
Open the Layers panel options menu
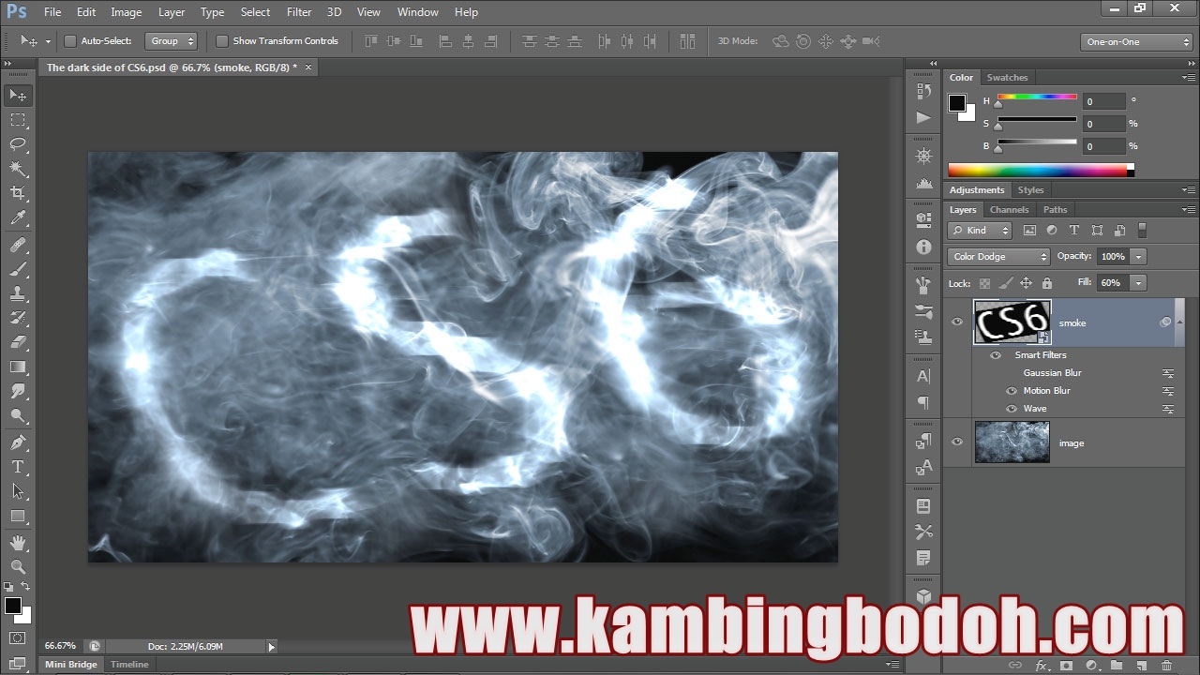tap(1188, 210)
